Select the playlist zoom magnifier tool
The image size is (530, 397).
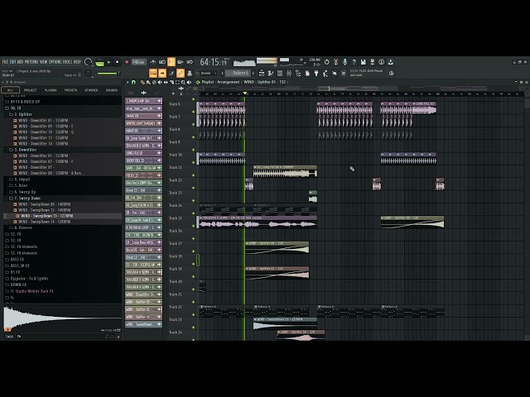183,82
